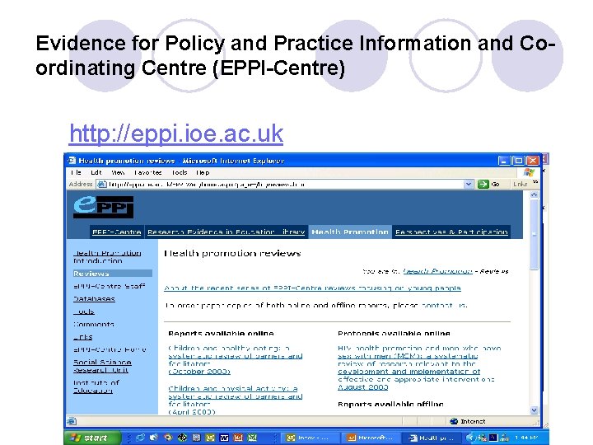Image resolution: width=593 pixels, height=445 pixels.
Task: Click the page scrollbar down arrow
Action: [x=534, y=410]
